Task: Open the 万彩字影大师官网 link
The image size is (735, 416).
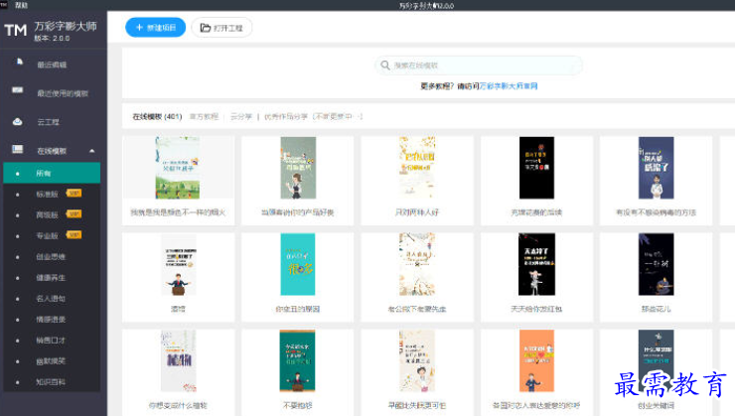Action: pyautogui.click(x=509, y=86)
